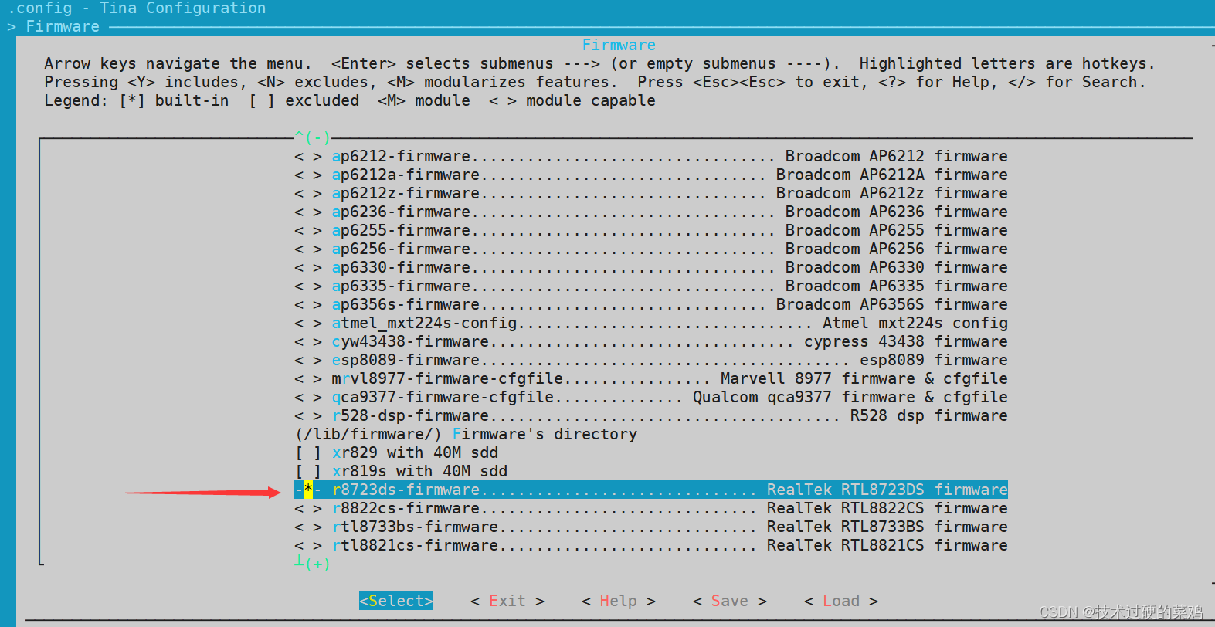The image size is (1215, 627).
Task: Open the Help button
Action: tap(619, 601)
